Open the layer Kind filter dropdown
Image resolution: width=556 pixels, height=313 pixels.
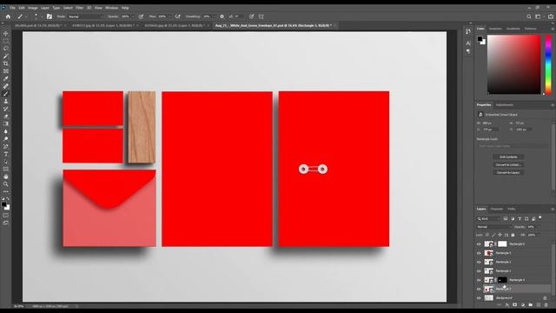pos(488,219)
